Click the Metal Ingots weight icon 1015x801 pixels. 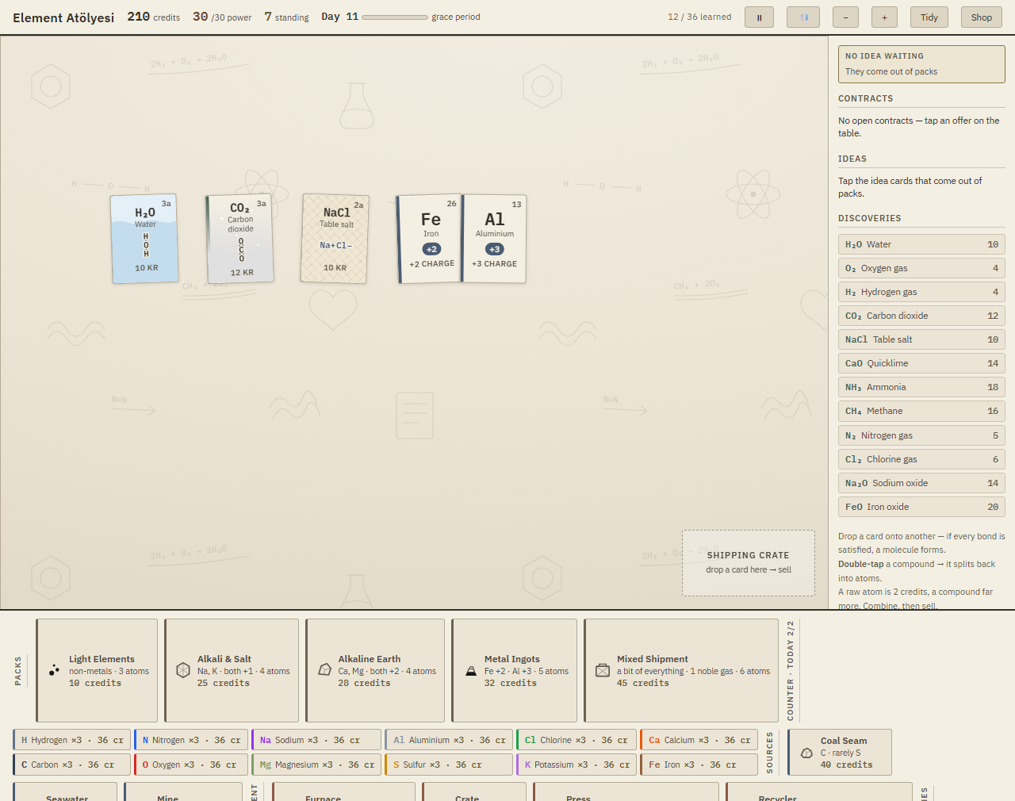pyautogui.click(x=471, y=671)
